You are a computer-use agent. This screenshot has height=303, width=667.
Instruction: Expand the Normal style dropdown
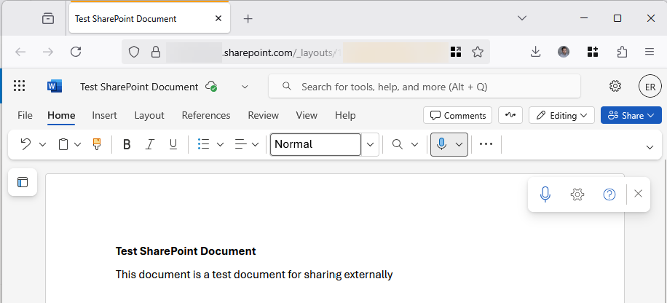pos(371,144)
